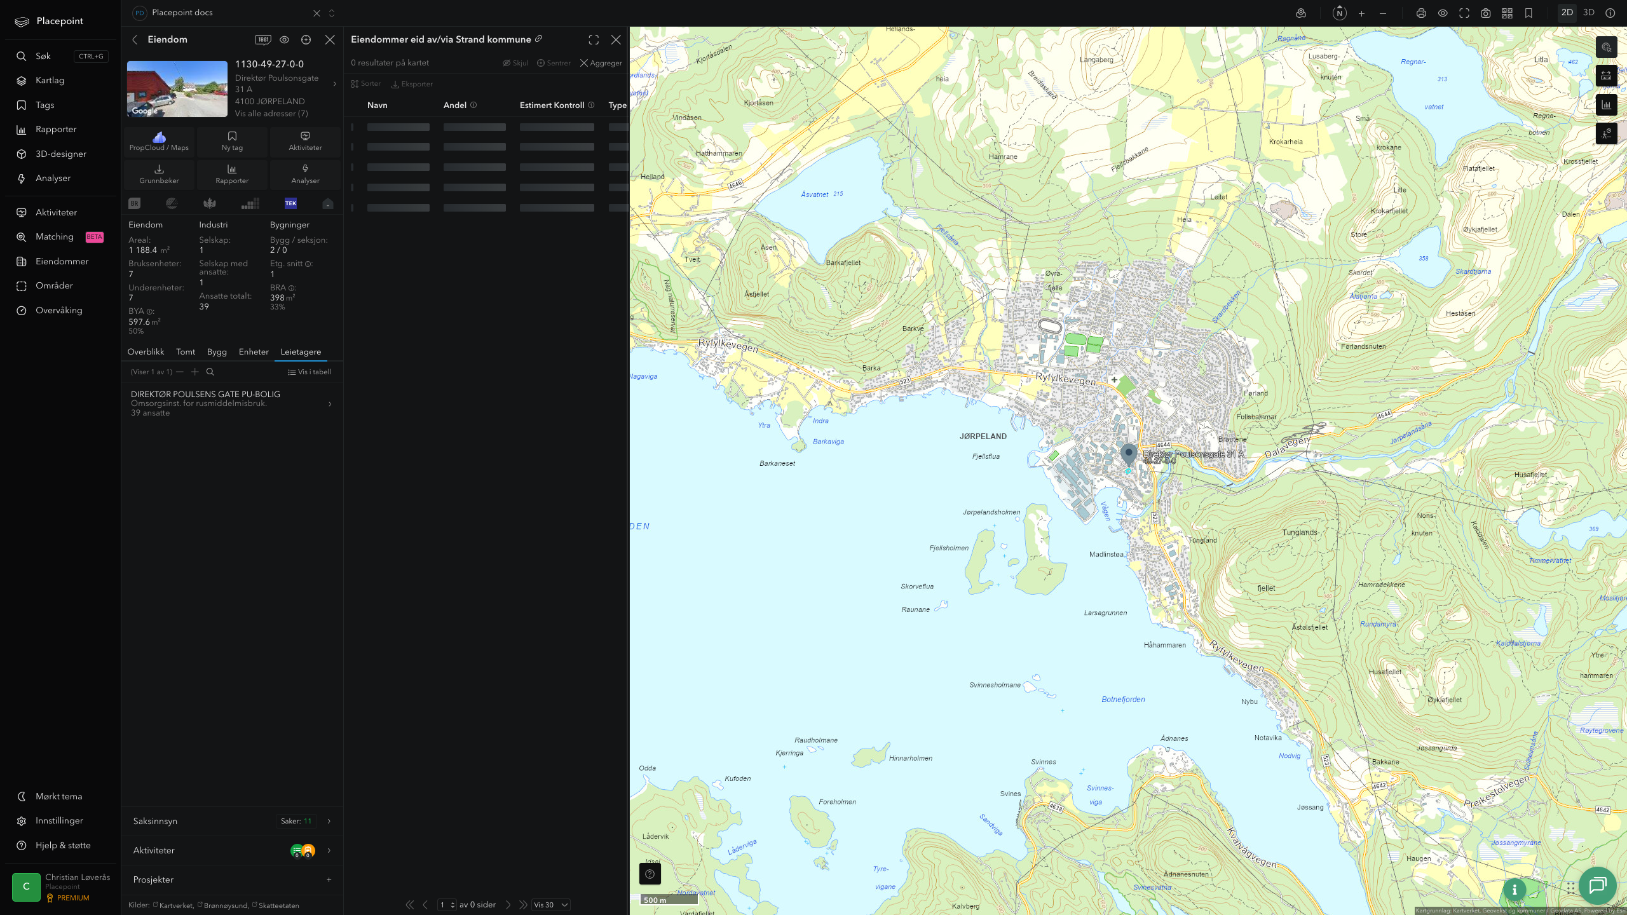Switch to Tomt tab
This screenshot has height=915, width=1627.
186,352
